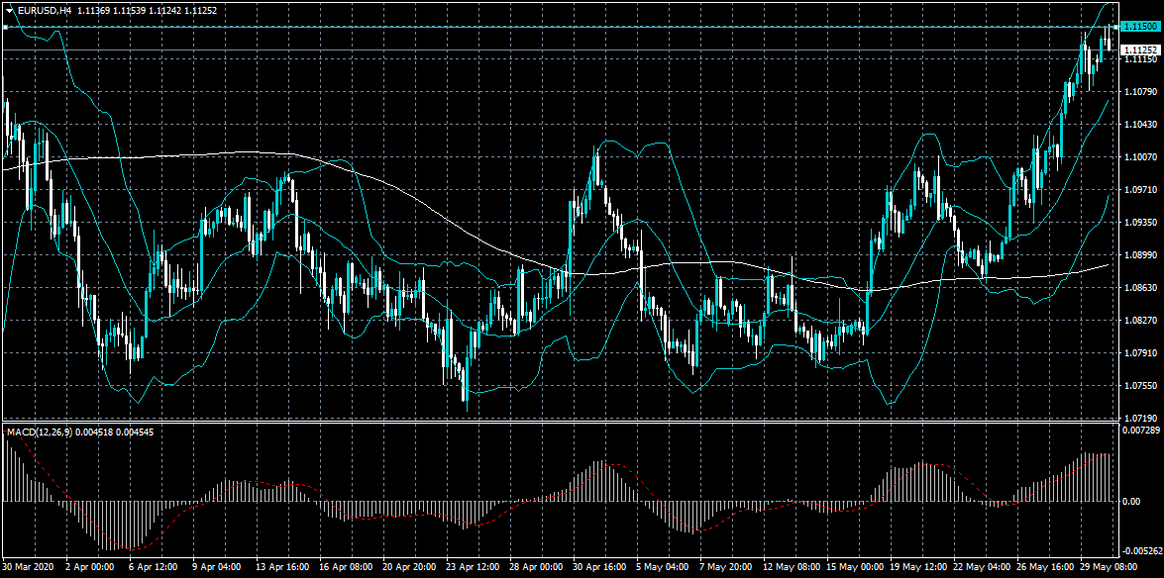Click the triangle arrow beside EURUSD,H4
1164x578 pixels.
click(10, 9)
